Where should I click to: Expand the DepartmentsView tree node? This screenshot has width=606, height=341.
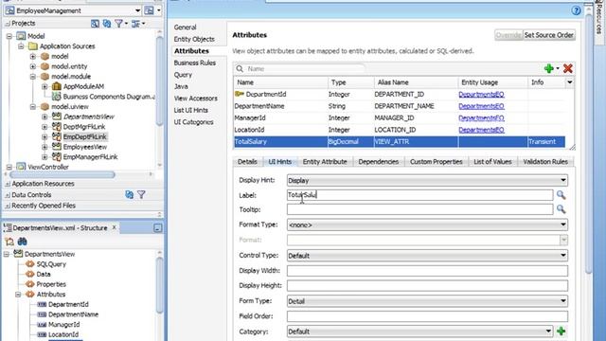coord(45,117)
